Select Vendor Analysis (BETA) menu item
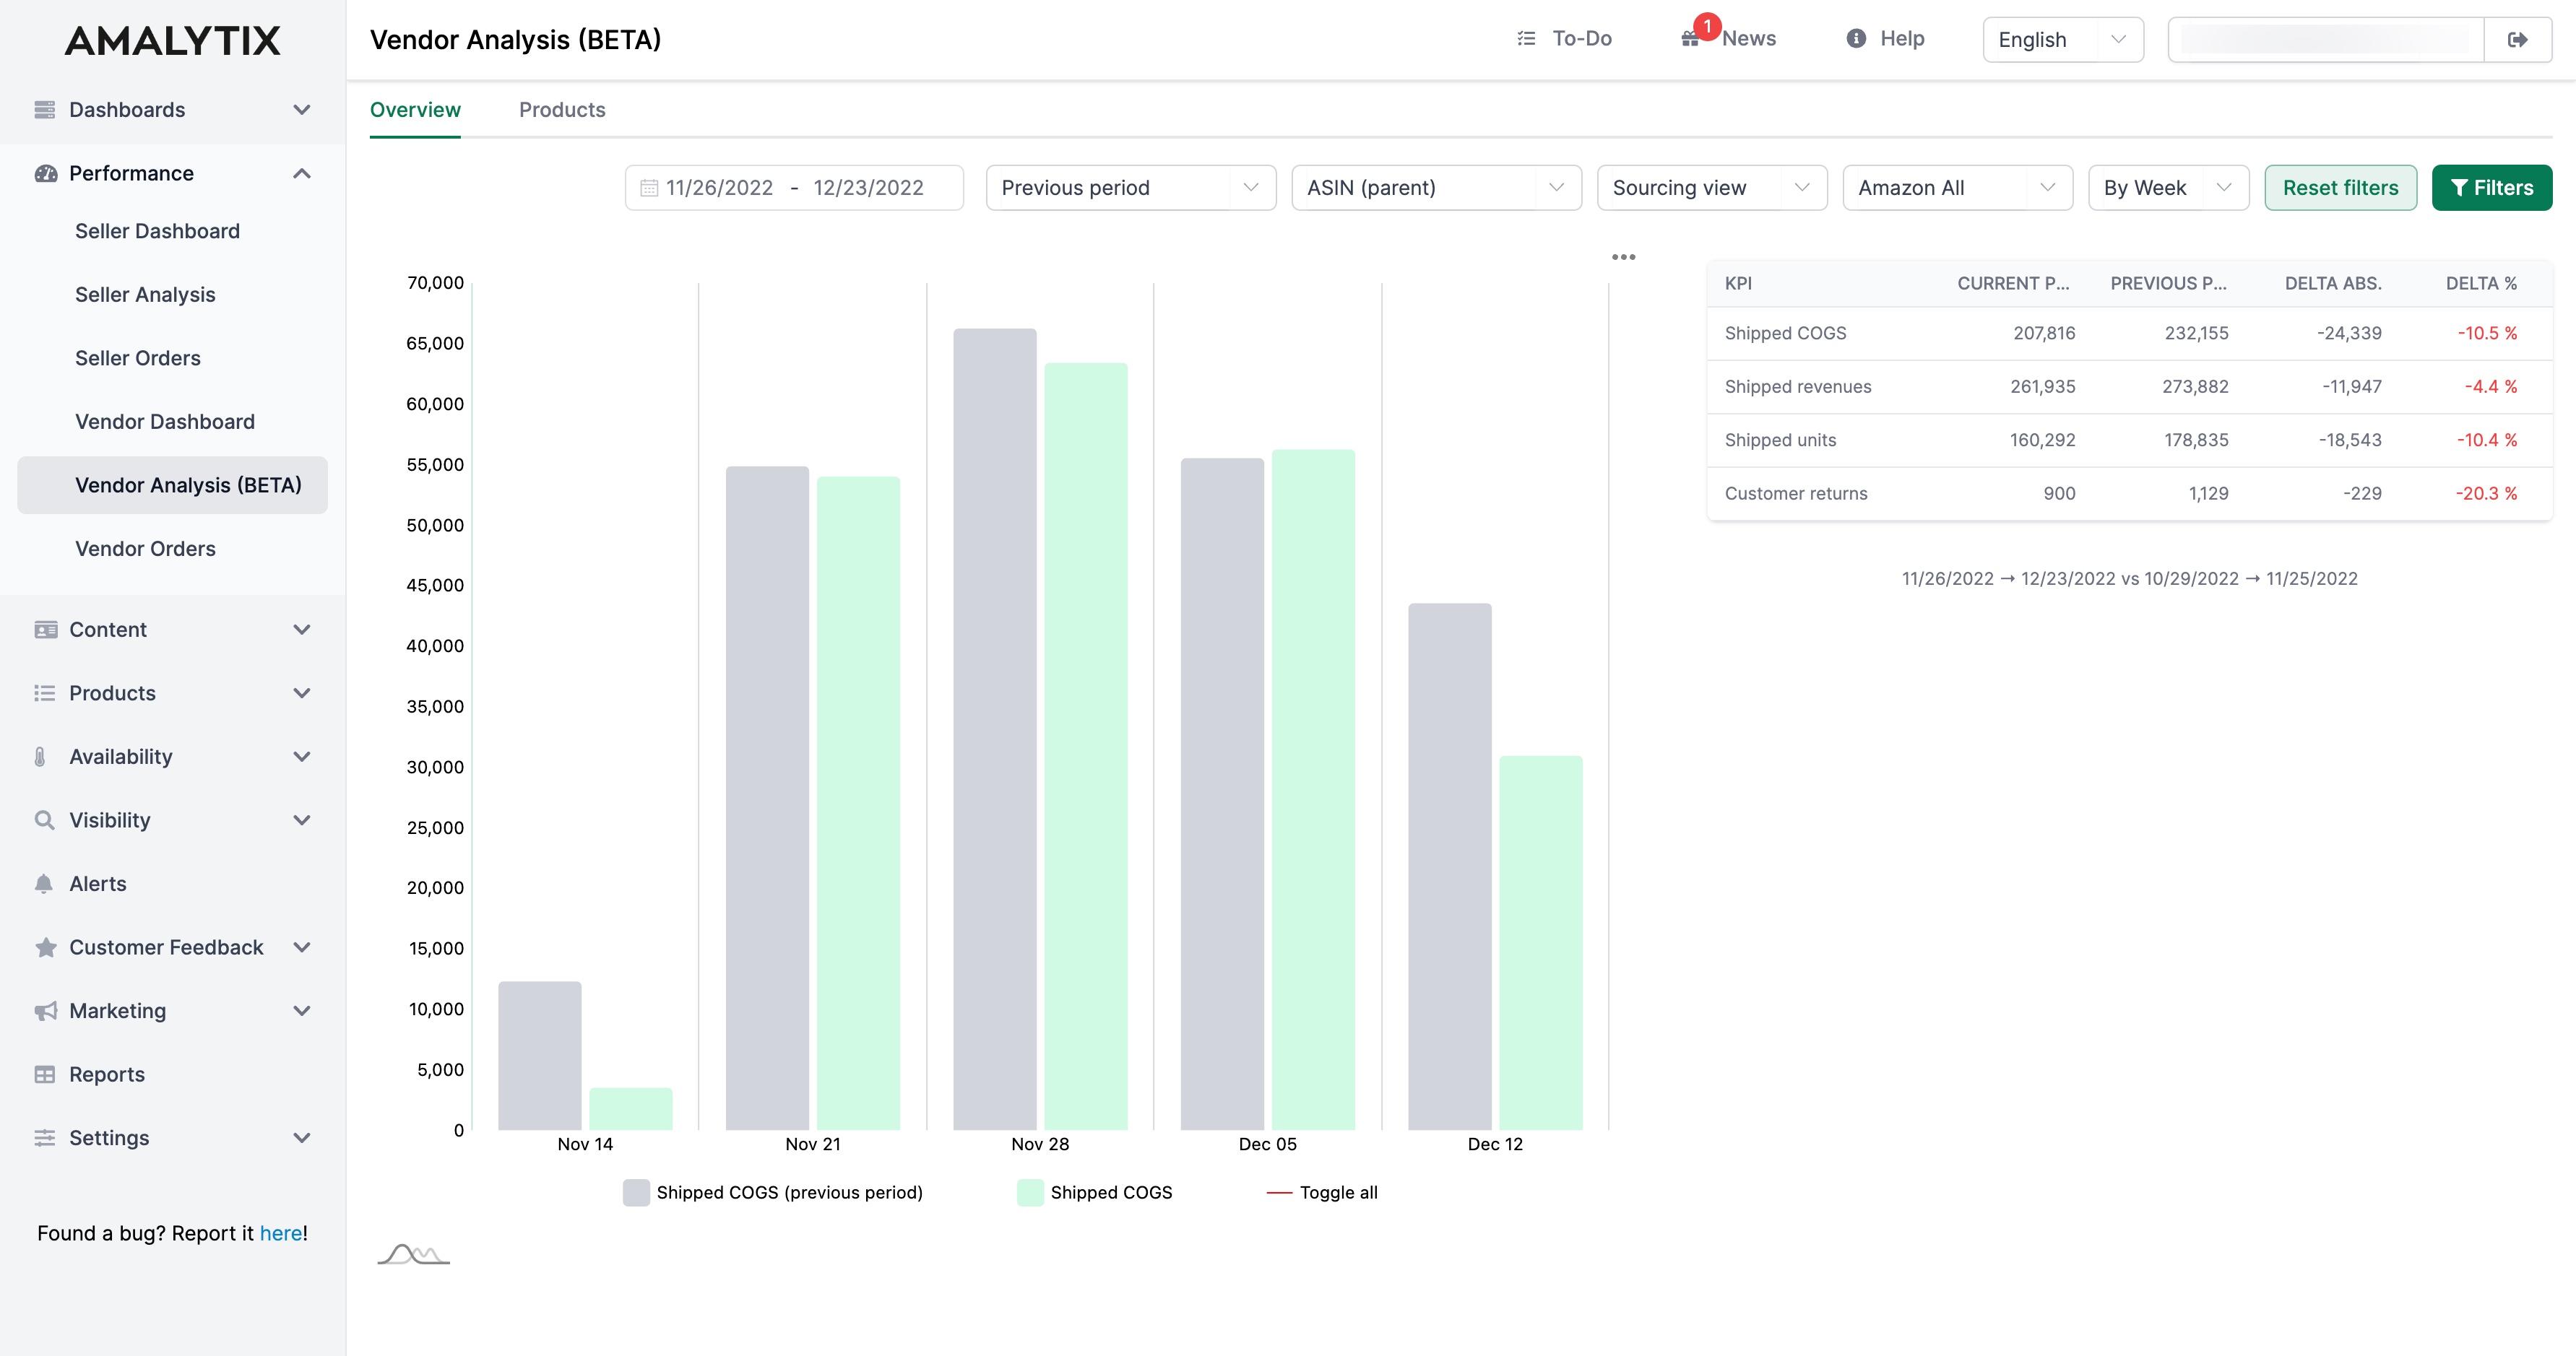Viewport: 2576px width, 1356px height. pyautogui.click(x=173, y=486)
